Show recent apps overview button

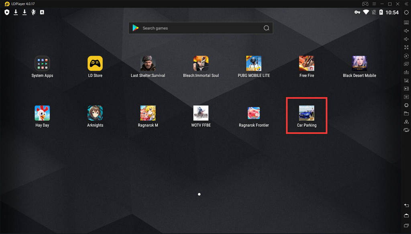coord(406,225)
